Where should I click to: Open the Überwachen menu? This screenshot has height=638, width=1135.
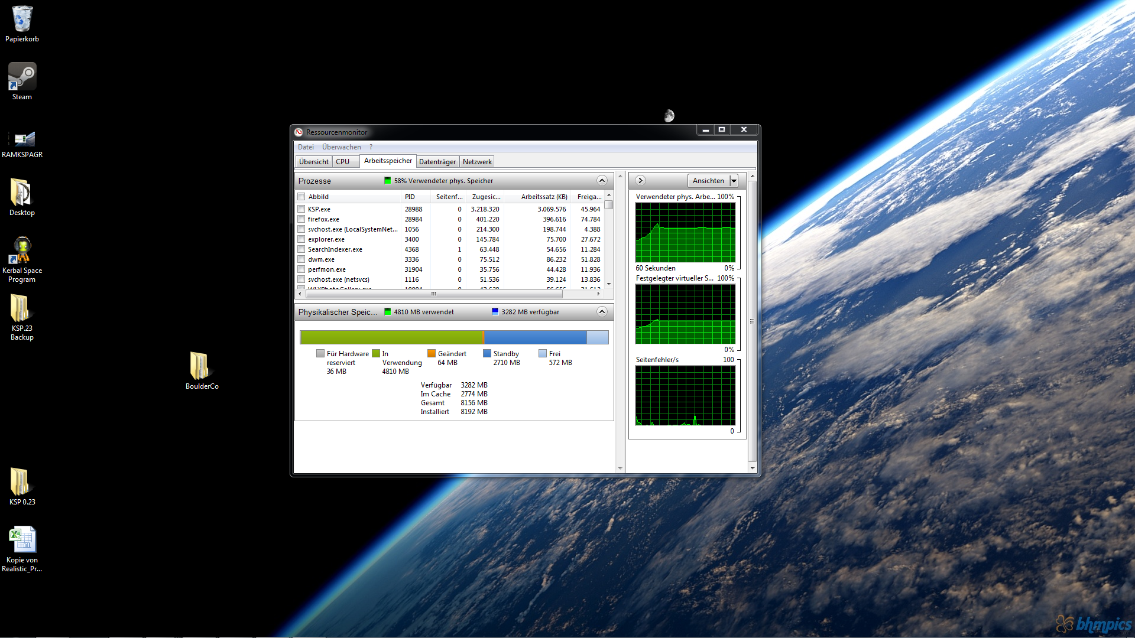pyautogui.click(x=341, y=147)
